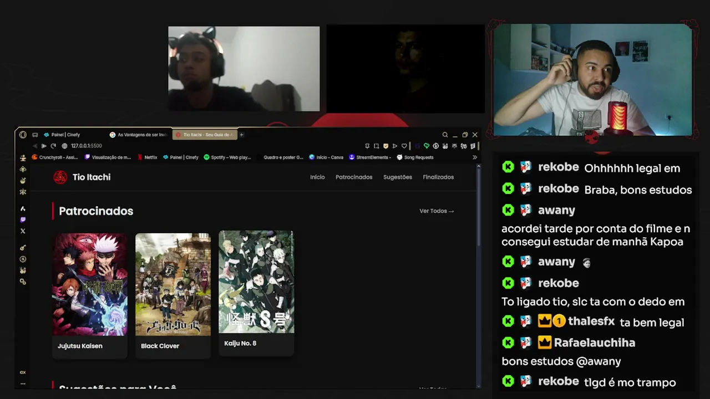
Task: Click chat message 'bons estudos @awany'
Action: coord(561,361)
